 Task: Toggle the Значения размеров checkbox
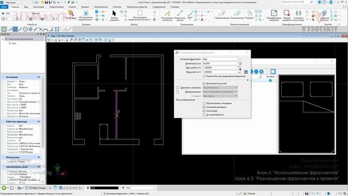(204, 107)
